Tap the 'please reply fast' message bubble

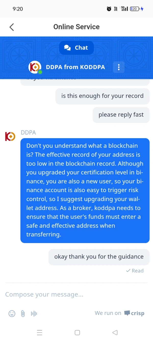(x=121, y=115)
